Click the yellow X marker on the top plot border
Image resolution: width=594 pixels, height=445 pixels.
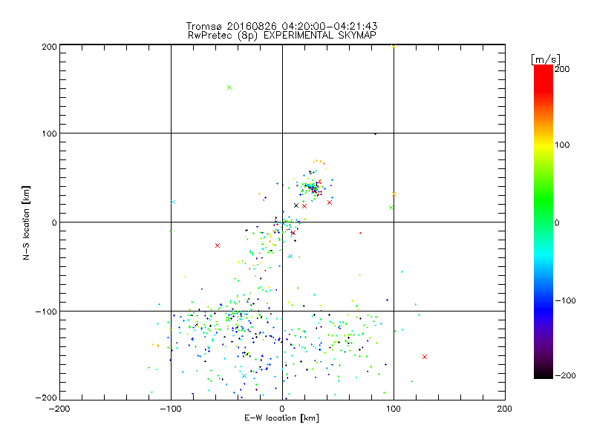coord(394,47)
